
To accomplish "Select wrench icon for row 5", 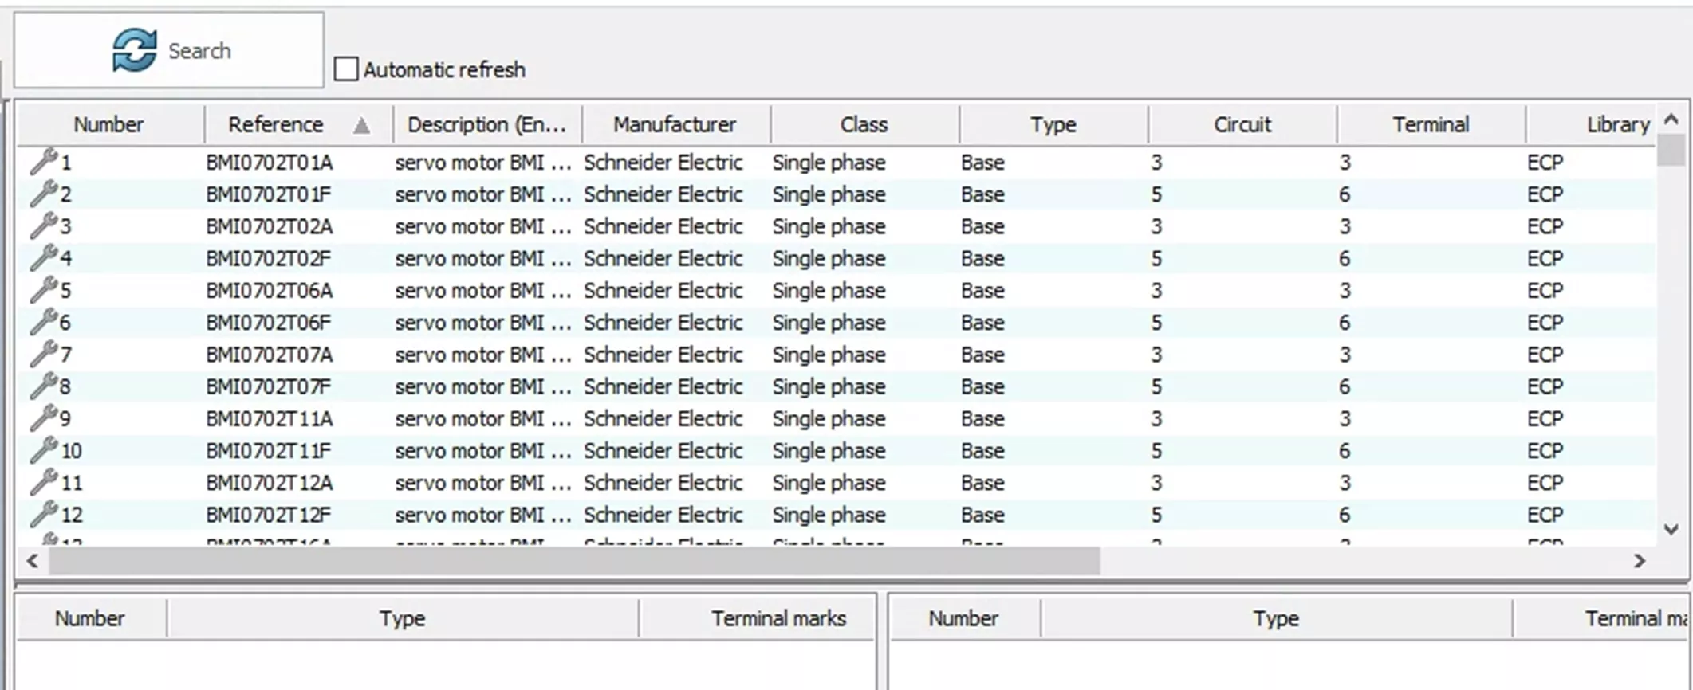I will pos(44,289).
